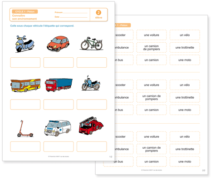Select the blue motorcycle illustration
211x181 pixels.
91,83
